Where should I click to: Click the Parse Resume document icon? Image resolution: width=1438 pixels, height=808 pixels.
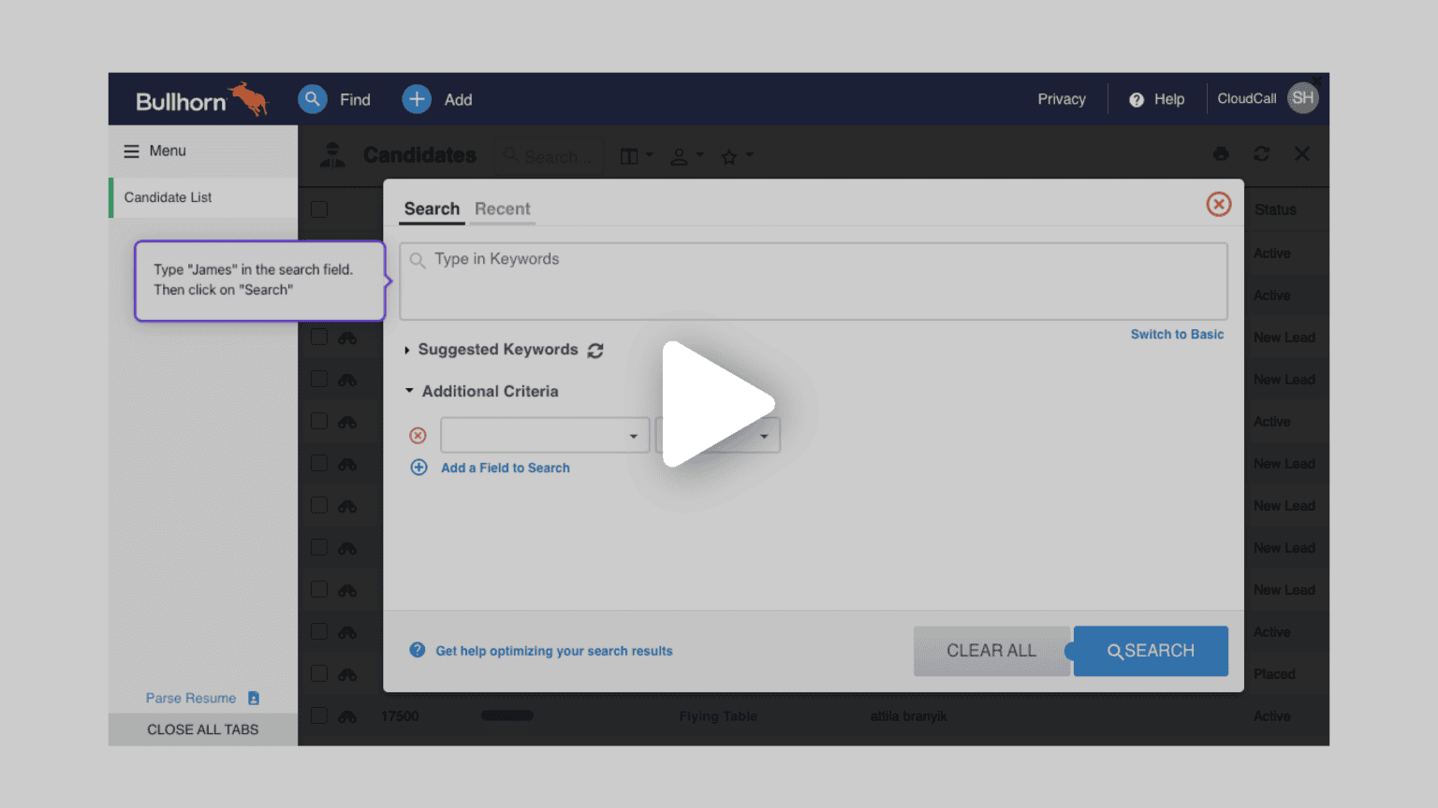[253, 698]
